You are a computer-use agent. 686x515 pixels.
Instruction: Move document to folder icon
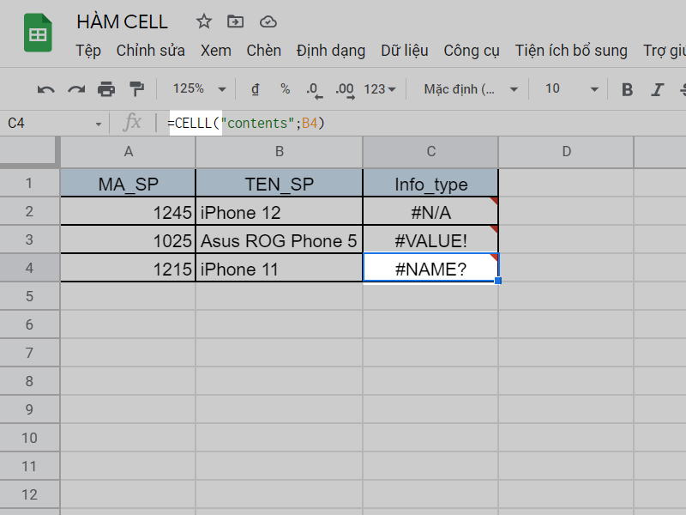235,21
